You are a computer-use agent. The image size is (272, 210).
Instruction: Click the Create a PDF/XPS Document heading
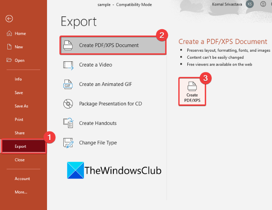coord(223,42)
